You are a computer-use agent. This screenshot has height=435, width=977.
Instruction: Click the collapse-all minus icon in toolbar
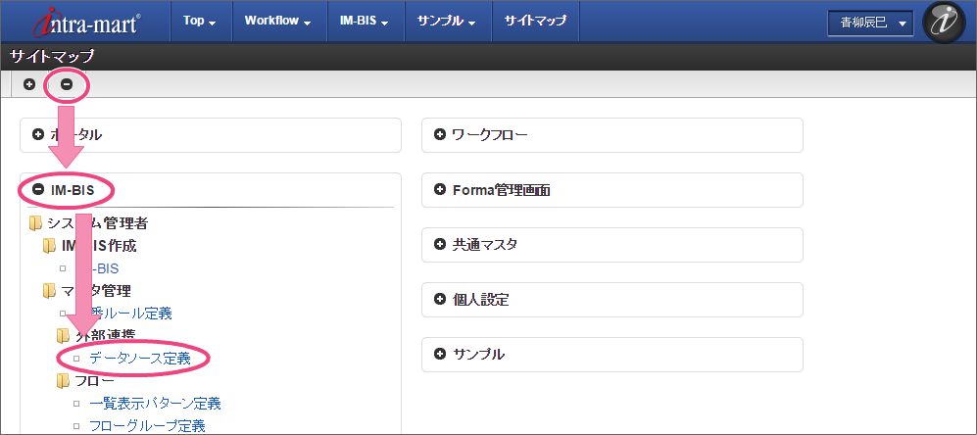click(x=67, y=84)
